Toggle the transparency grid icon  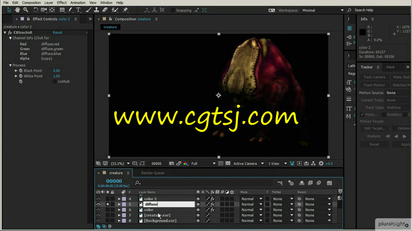(228, 163)
